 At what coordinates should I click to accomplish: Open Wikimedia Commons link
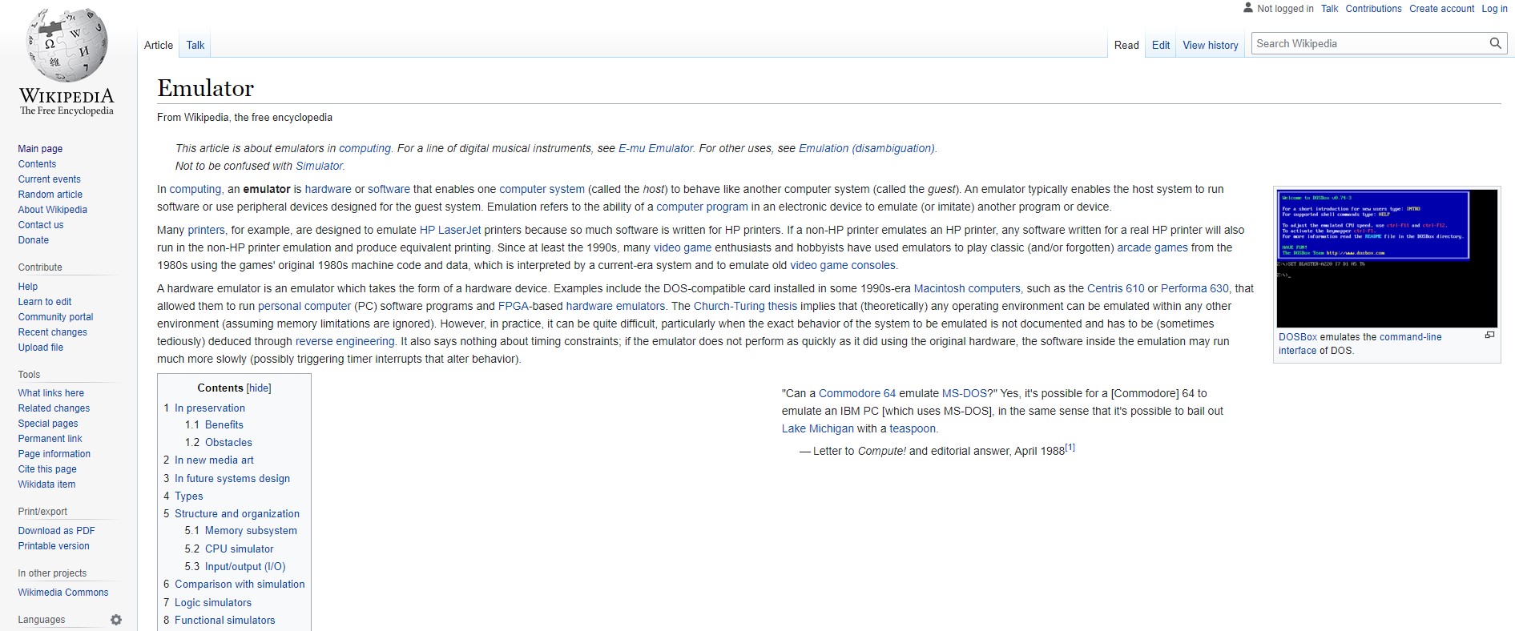[x=63, y=593]
